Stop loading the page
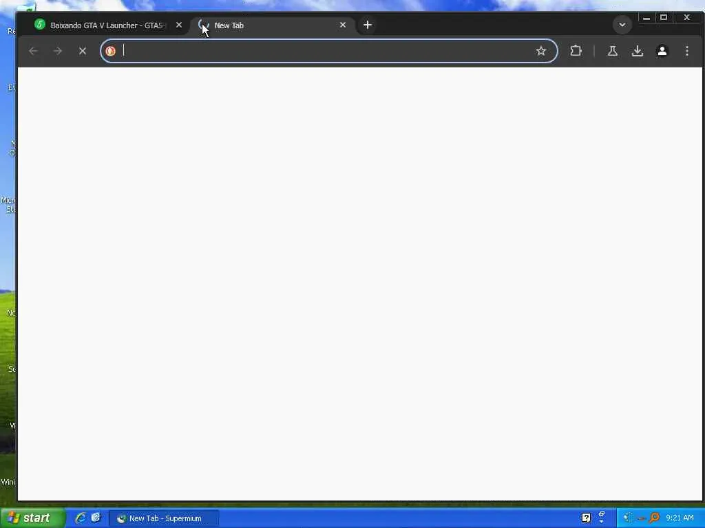This screenshot has width=705, height=528. 83,51
